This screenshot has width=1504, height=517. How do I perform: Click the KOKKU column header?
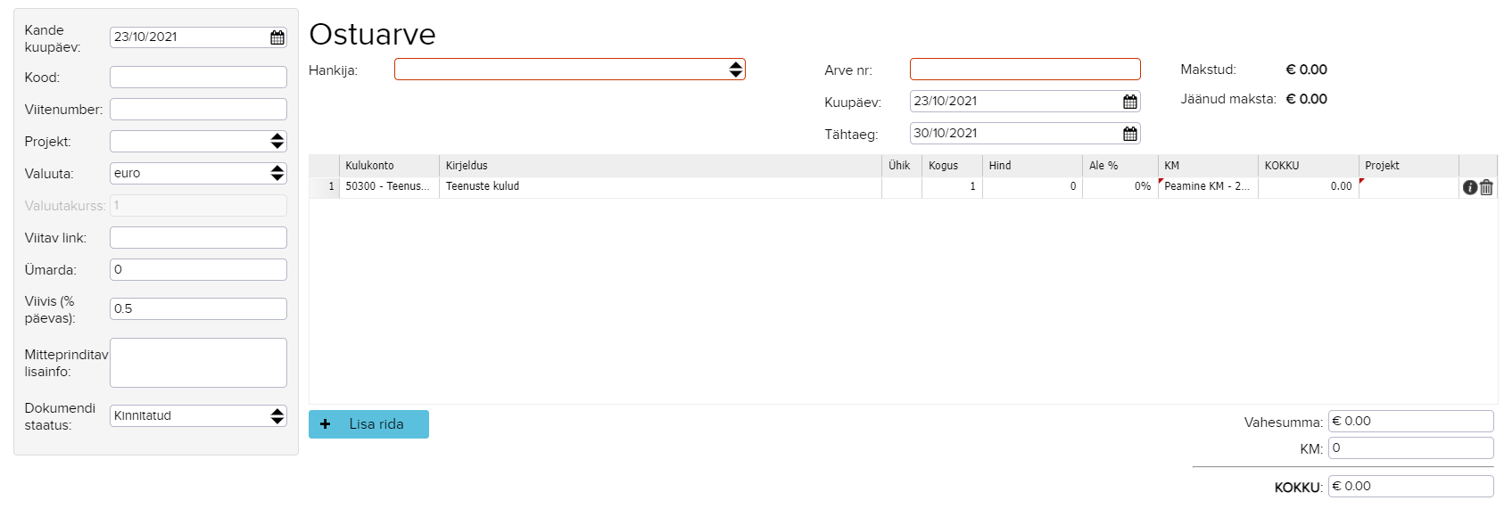(x=1309, y=166)
